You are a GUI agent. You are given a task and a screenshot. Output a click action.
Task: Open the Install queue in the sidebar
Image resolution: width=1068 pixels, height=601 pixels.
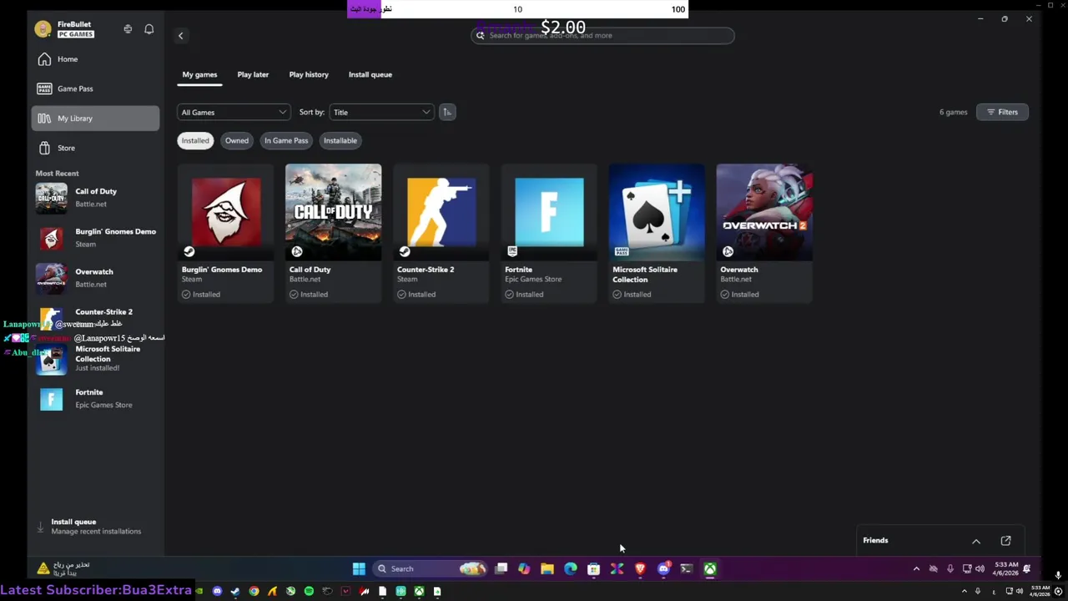(x=95, y=526)
